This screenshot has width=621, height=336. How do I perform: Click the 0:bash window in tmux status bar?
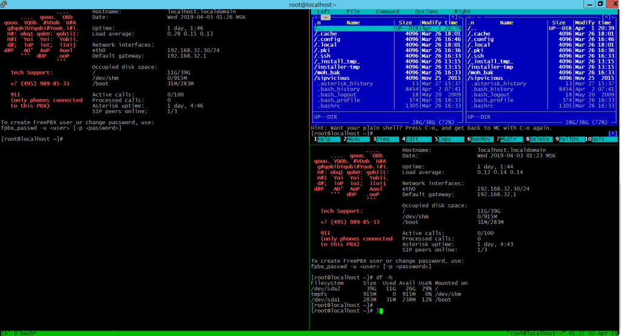(24, 332)
